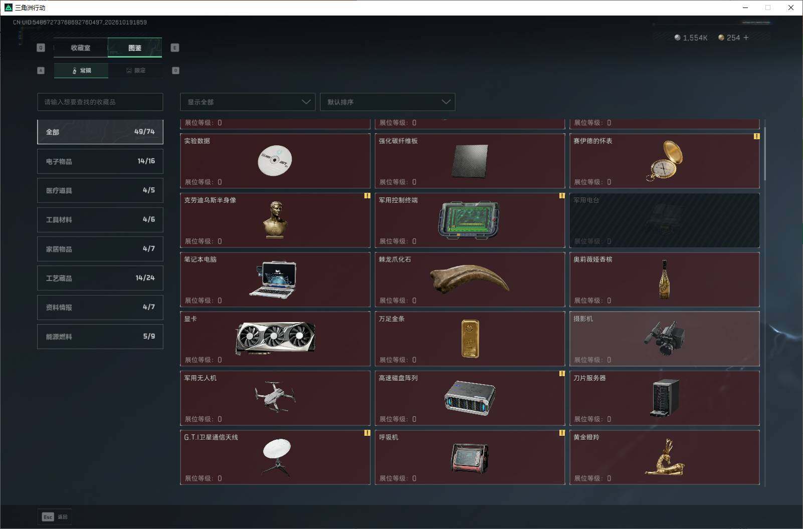
Task: Click the 笔记本电脑 laptop icon
Action: click(273, 280)
